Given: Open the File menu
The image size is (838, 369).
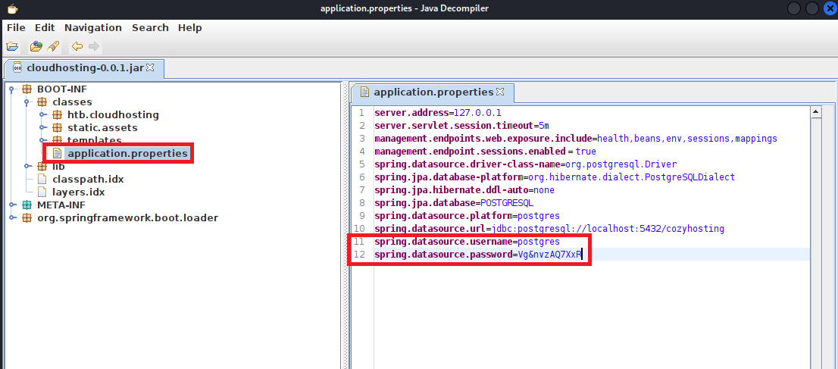Looking at the screenshot, I should tap(16, 27).
